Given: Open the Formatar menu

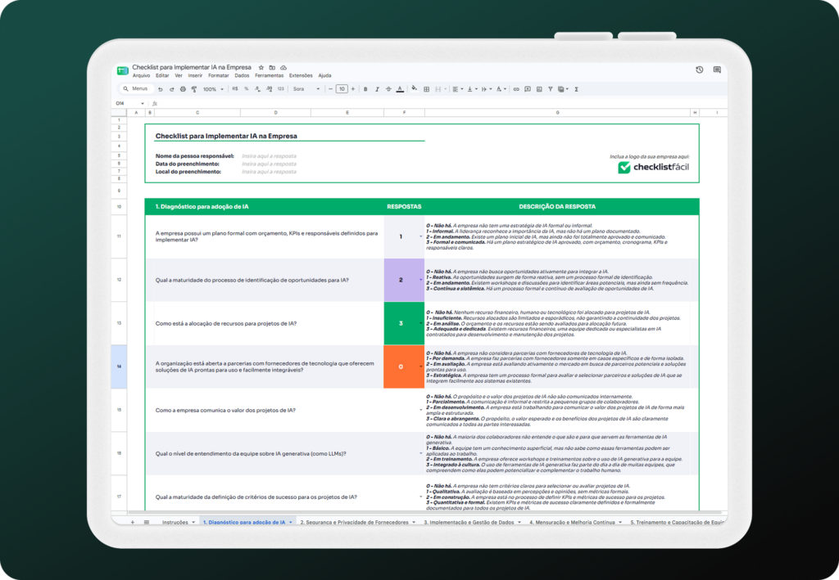Looking at the screenshot, I should click(x=218, y=75).
